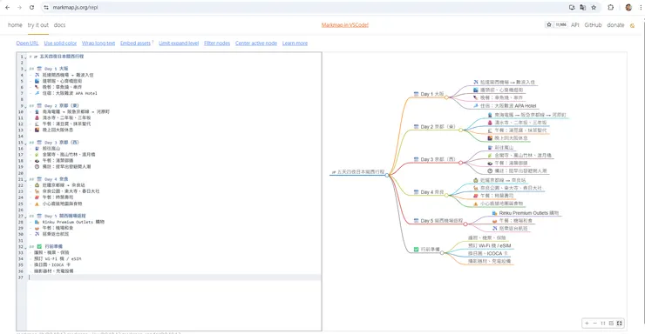Viewport: 645px width, 334px height.
Task: Click the Embed assets option
Action: [x=135, y=43]
